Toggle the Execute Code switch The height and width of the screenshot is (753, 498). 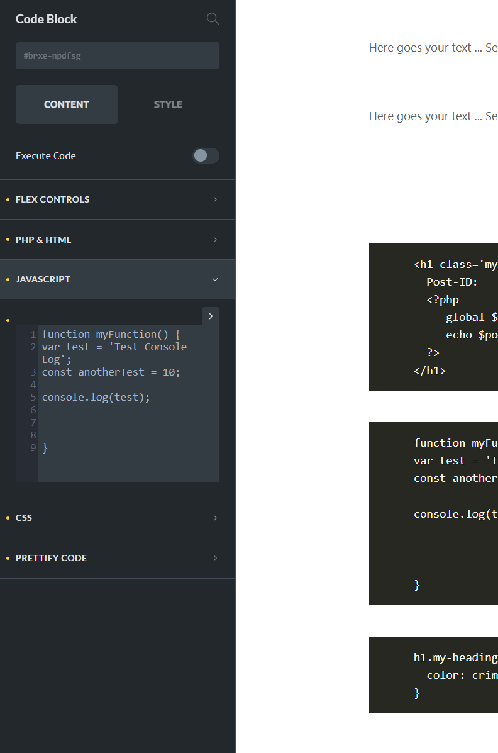coord(206,155)
